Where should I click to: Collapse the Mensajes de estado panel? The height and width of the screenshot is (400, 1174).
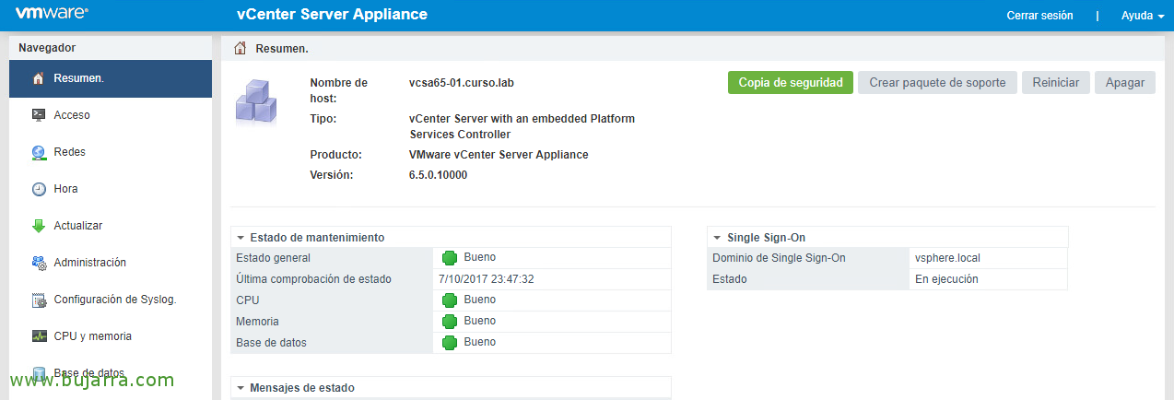(x=241, y=388)
